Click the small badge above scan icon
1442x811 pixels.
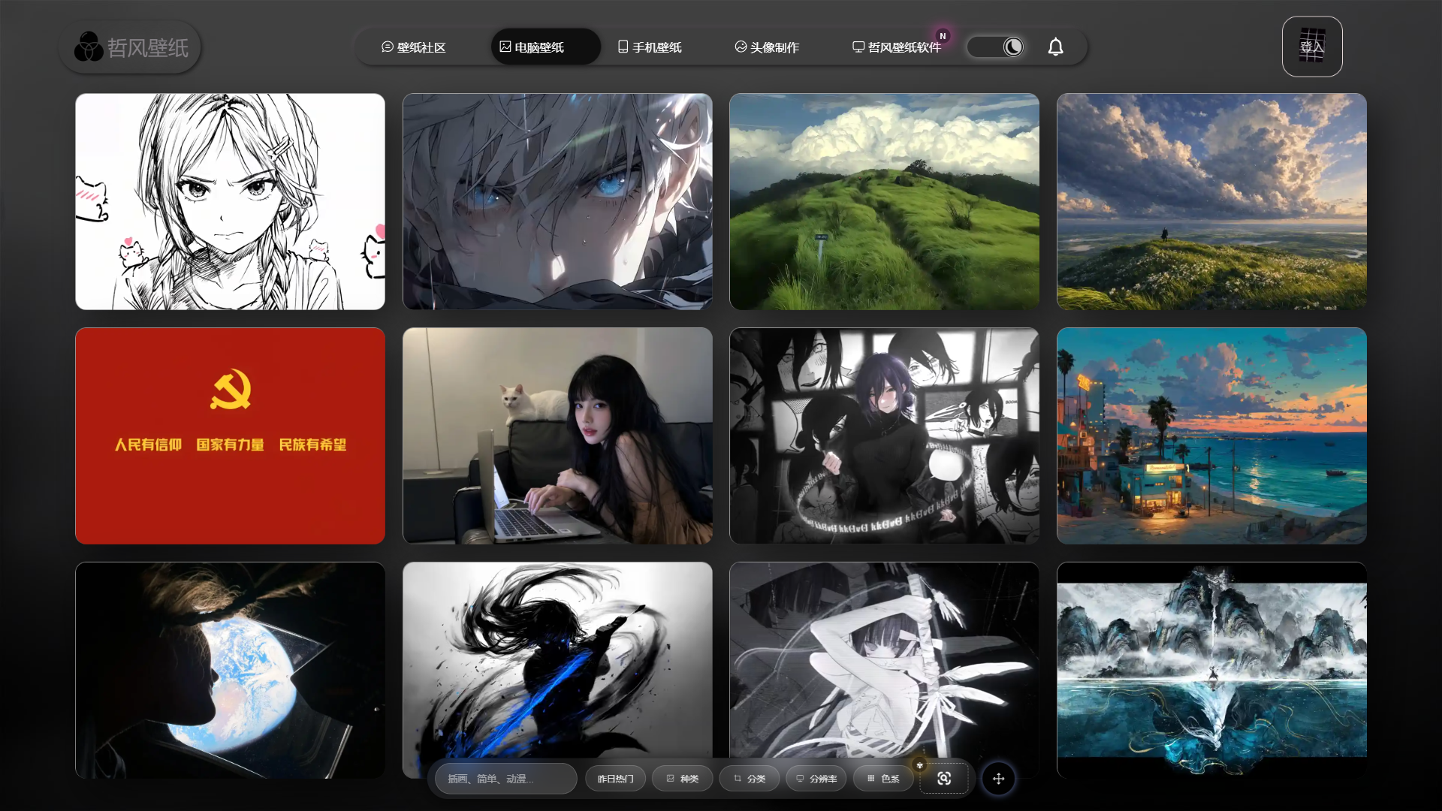pyautogui.click(x=919, y=765)
